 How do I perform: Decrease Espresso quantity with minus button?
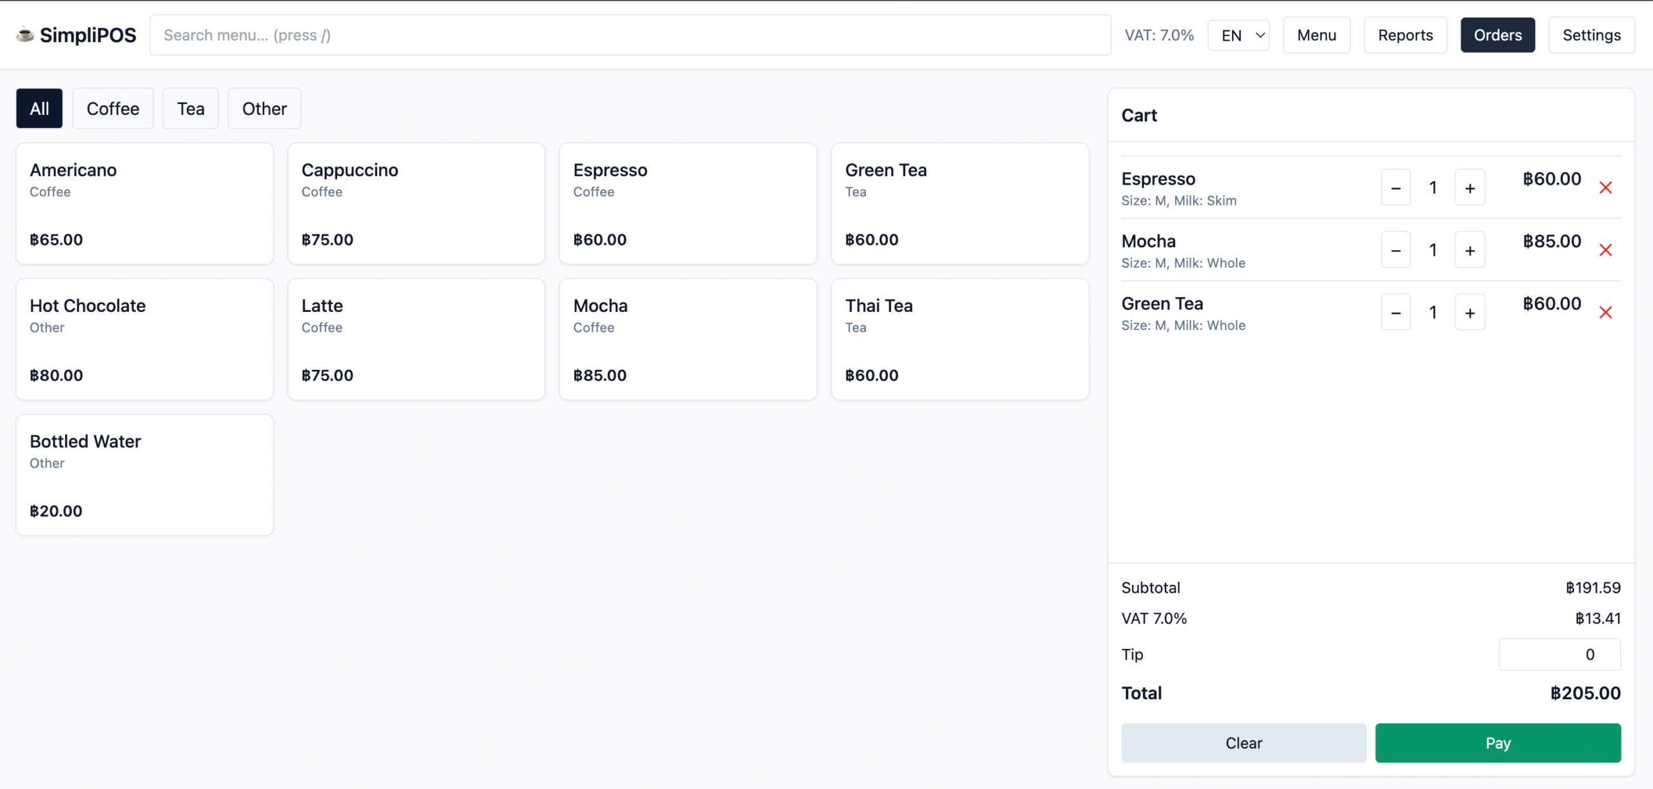(1395, 188)
